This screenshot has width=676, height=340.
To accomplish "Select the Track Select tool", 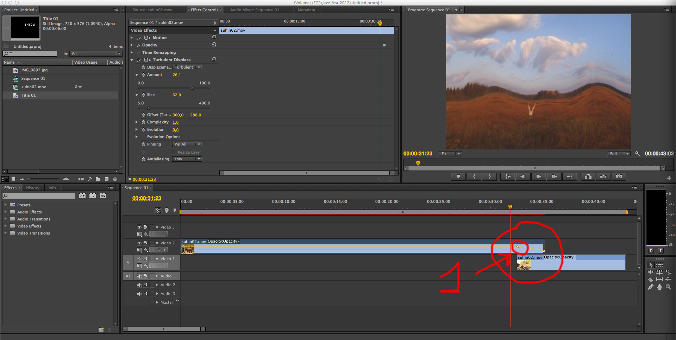I will (659, 265).
